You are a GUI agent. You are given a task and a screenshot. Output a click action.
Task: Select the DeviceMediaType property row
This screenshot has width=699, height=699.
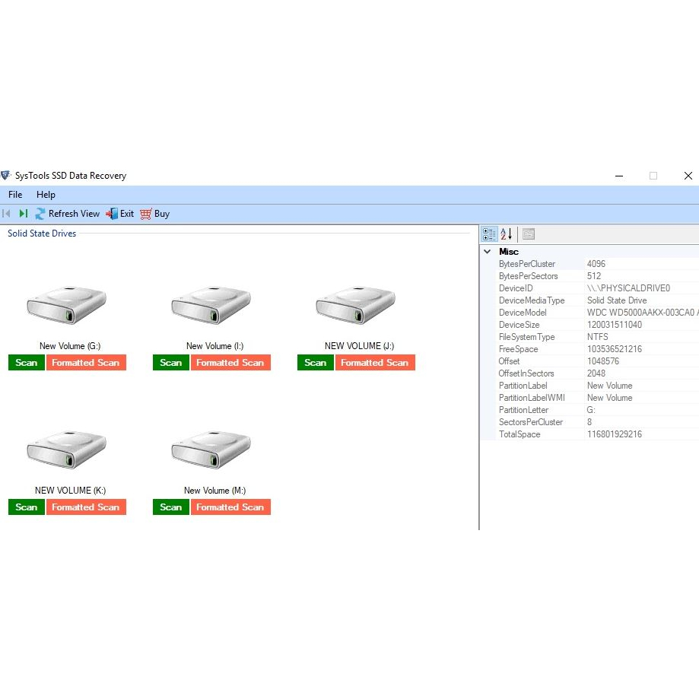tap(597, 300)
